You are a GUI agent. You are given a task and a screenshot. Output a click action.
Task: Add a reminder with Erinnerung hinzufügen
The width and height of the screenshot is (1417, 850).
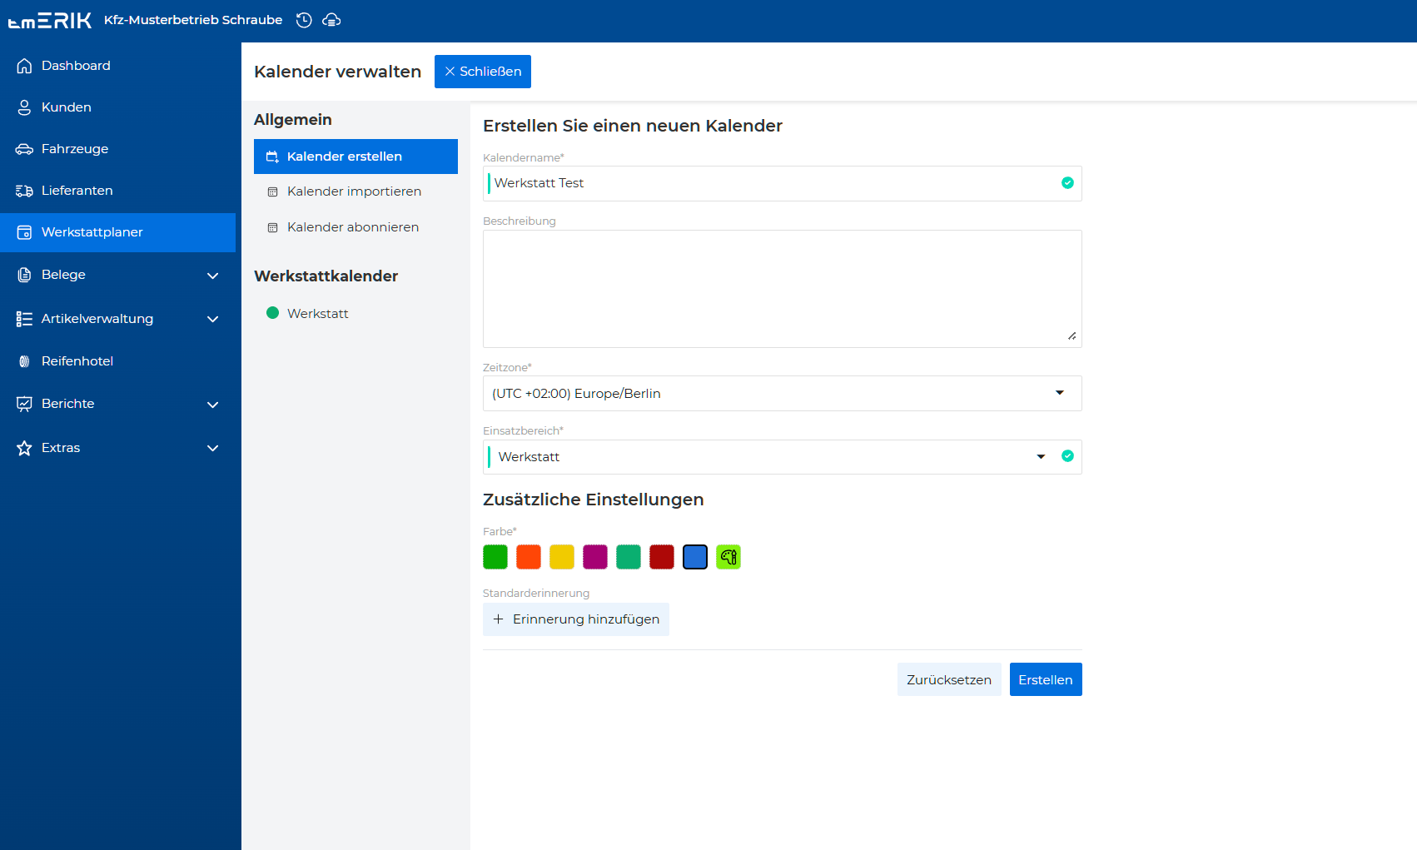click(576, 619)
